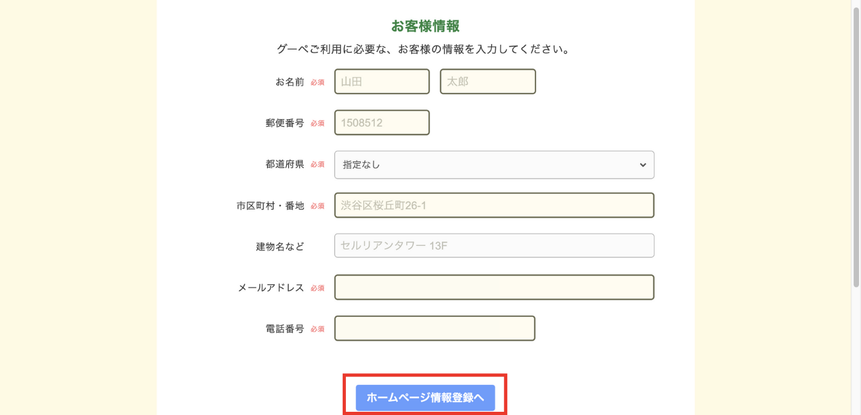Click the 必須 badge beside 電話番号

318,329
